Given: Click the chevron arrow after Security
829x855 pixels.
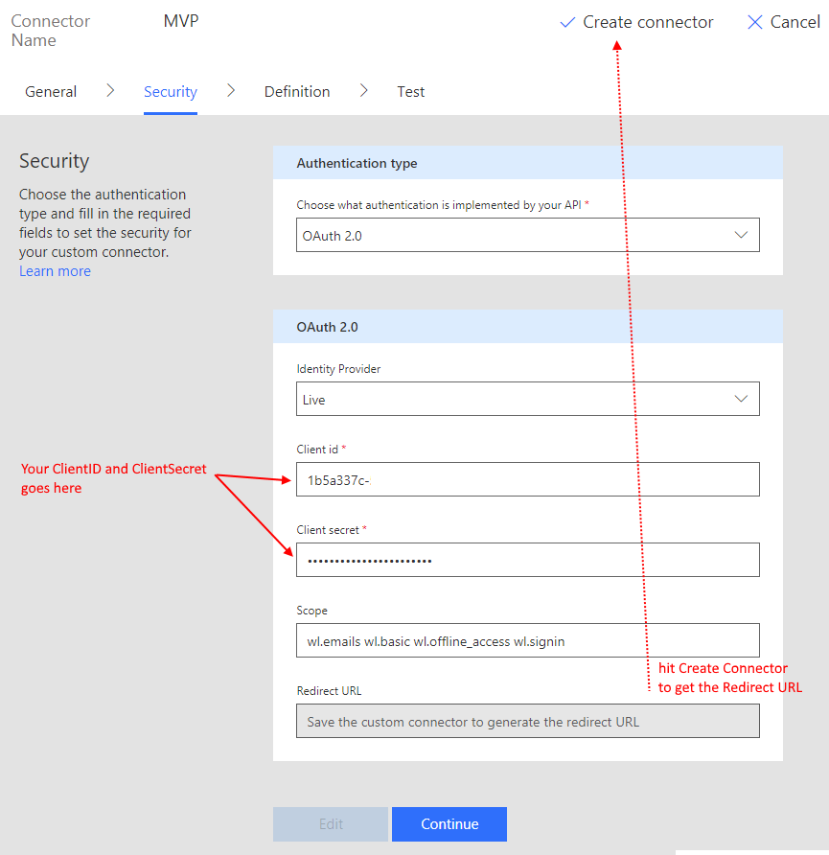Looking at the screenshot, I should click(x=231, y=90).
